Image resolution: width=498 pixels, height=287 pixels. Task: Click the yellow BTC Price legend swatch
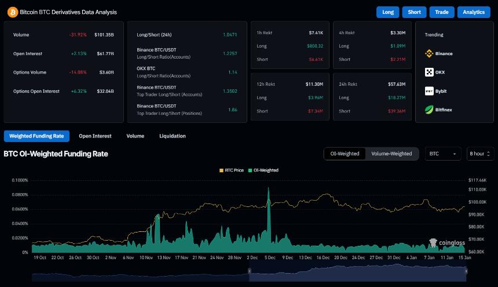coord(221,170)
